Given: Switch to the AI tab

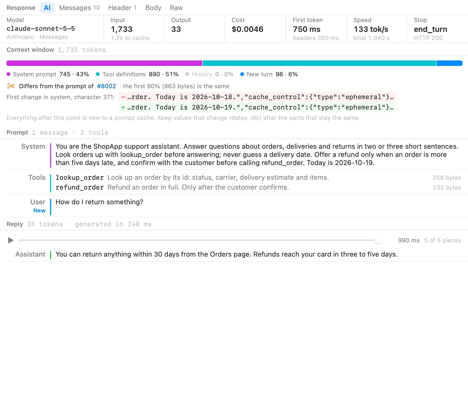Looking at the screenshot, I should (x=47, y=8).
